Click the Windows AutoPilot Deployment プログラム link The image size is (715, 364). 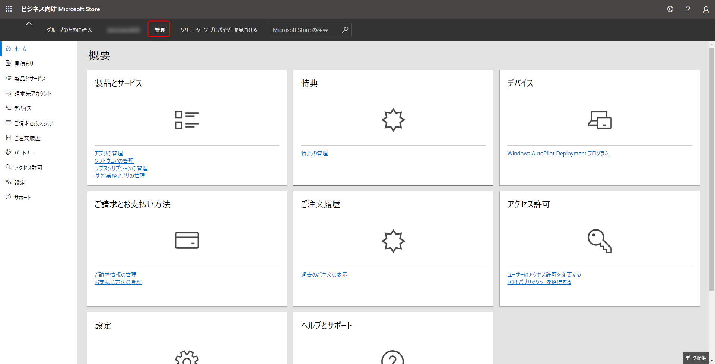tap(557, 153)
